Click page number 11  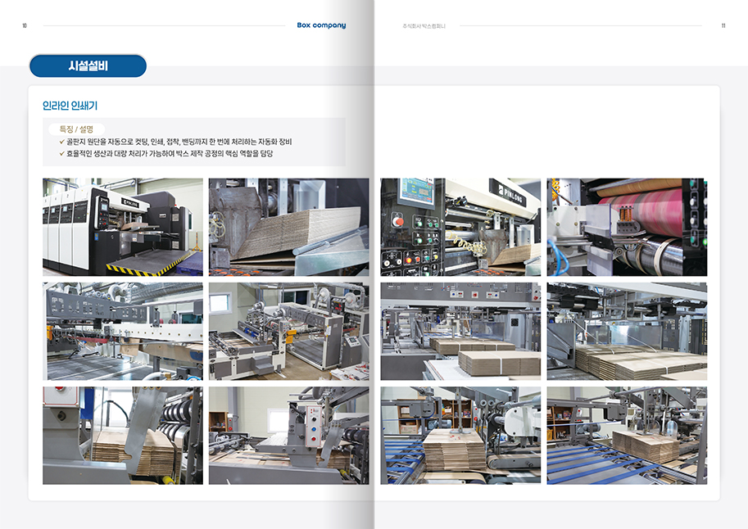723,25
